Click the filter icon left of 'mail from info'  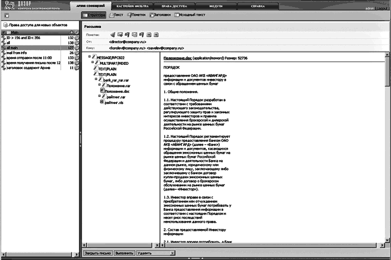[4, 53]
